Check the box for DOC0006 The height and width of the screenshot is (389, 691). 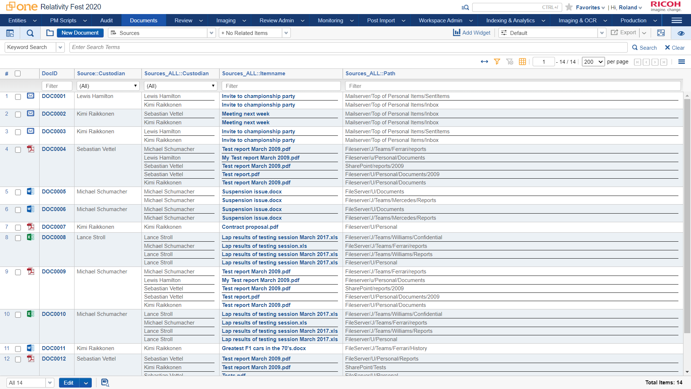[18, 210]
